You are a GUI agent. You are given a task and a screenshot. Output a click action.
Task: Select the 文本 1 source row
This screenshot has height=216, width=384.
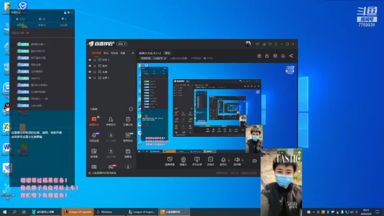[x=111, y=60]
